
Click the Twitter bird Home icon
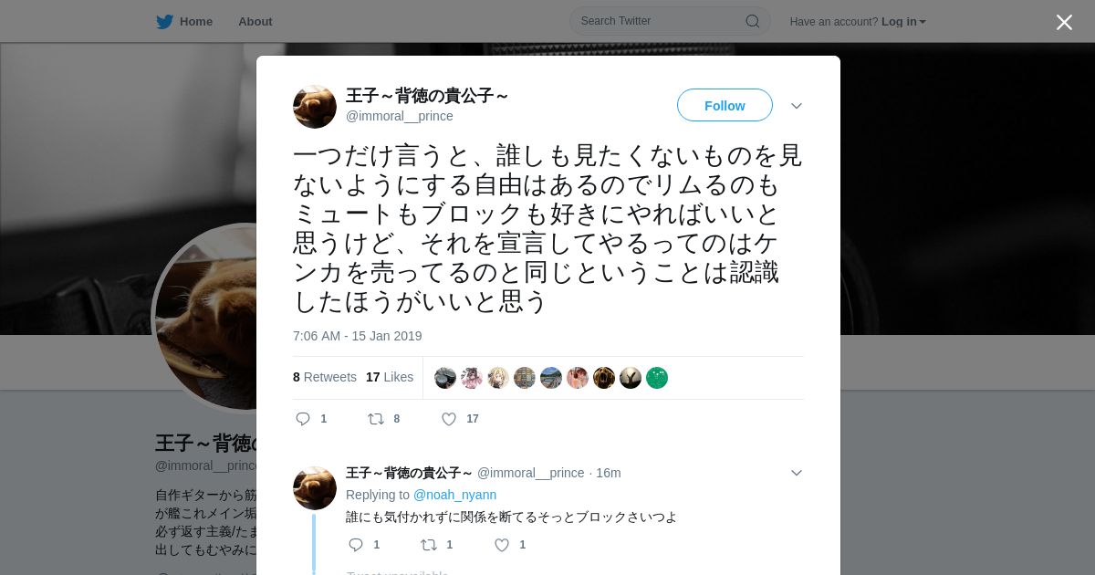coord(164,22)
